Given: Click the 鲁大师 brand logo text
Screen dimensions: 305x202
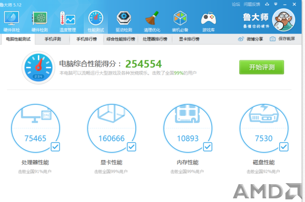Looking at the screenshot, I should 256,17.
